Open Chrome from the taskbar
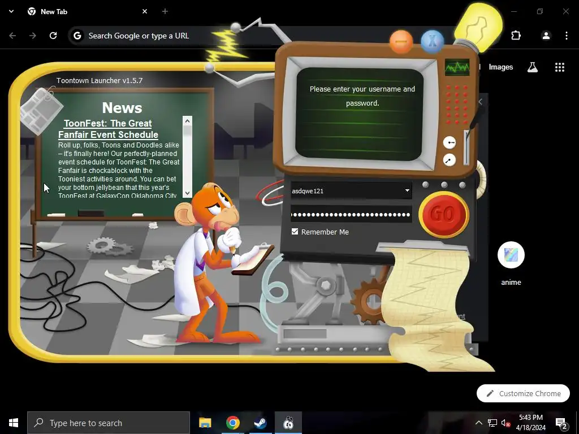Screen dimensions: 579x434 [232, 423]
